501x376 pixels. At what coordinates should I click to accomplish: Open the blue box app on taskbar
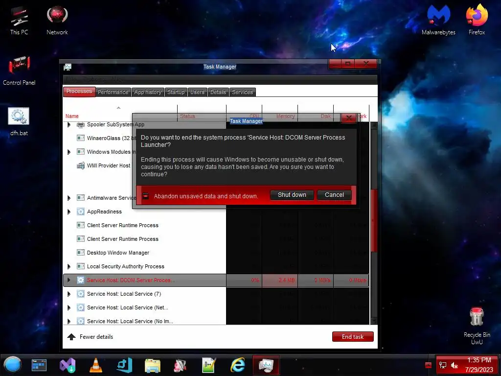click(x=124, y=365)
